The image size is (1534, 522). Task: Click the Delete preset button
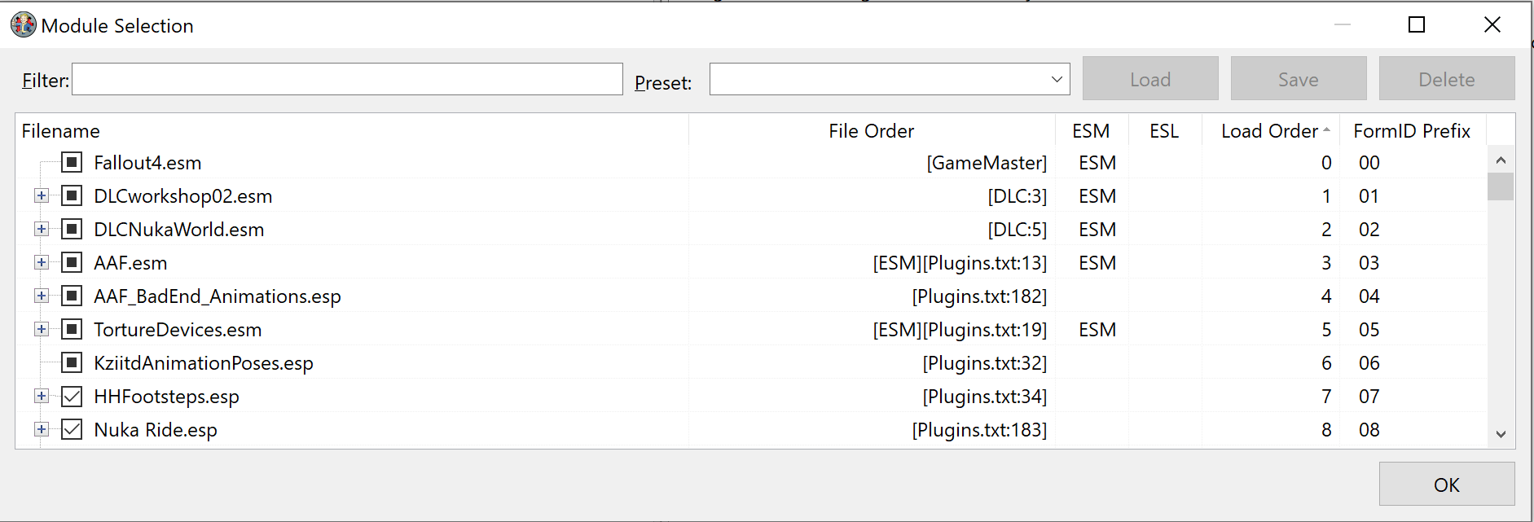point(1447,79)
